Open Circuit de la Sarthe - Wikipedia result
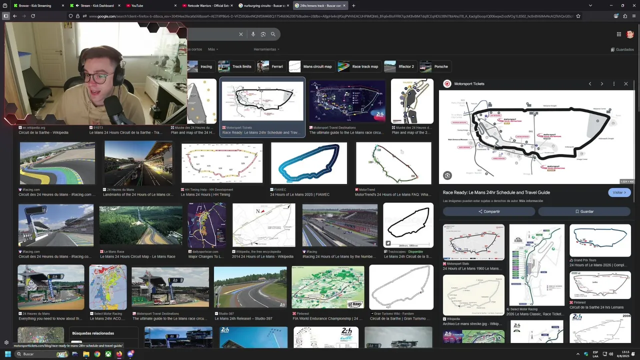 coord(43,132)
